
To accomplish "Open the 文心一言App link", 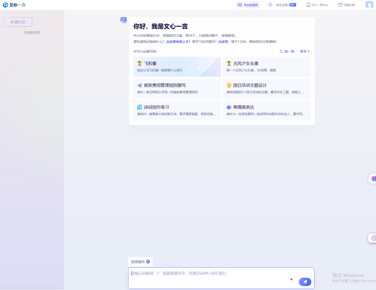I will coord(317,5).
